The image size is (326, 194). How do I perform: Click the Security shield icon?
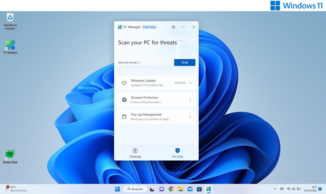pos(177,150)
